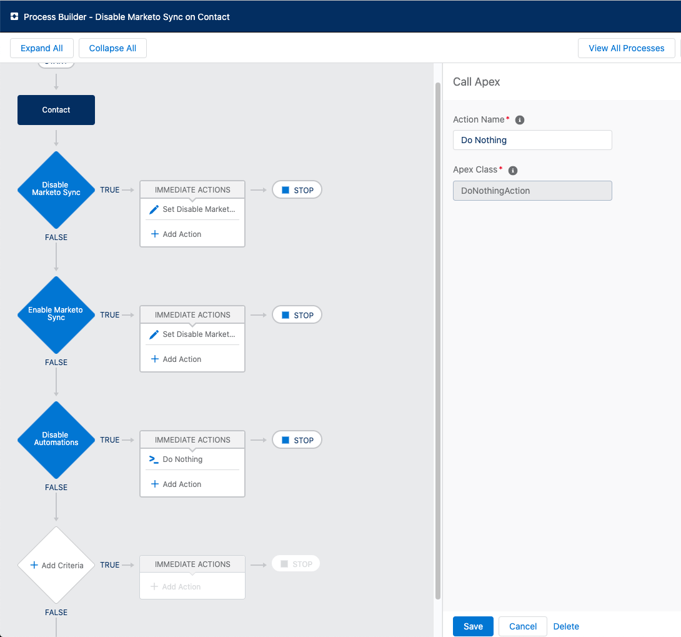Open Set Disable Marketo action under Enable Marketo Sync
This screenshot has width=681, height=637.
click(192, 334)
